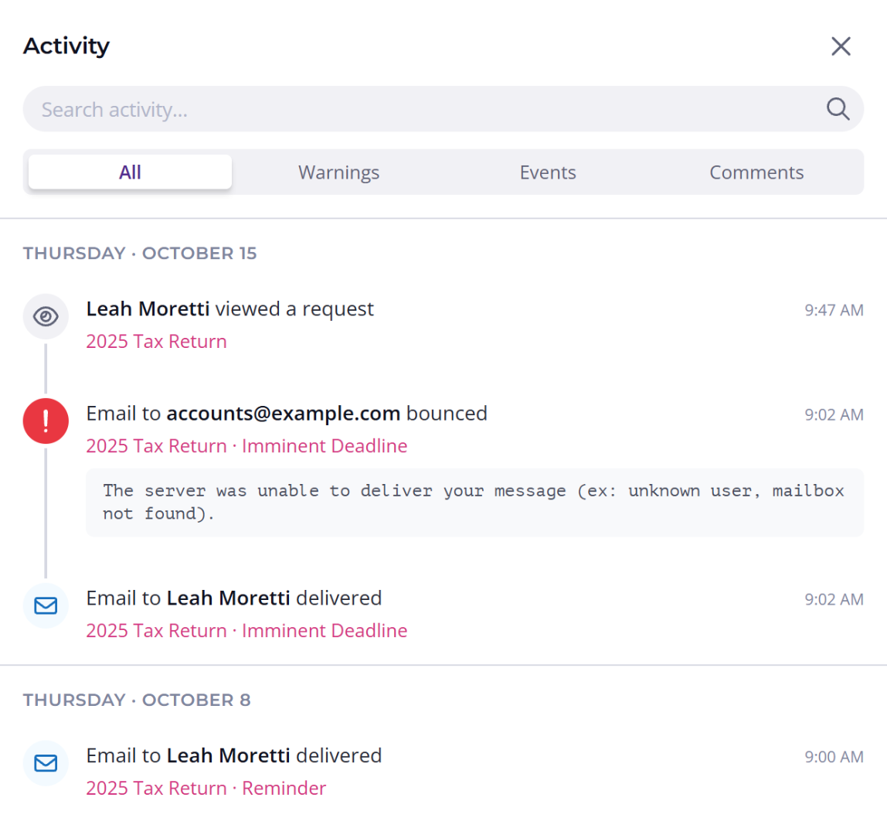This screenshot has height=818, width=887.
Task: Click Leah Moretti in the 9:02 AM delivered email
Action: point(228,598)
